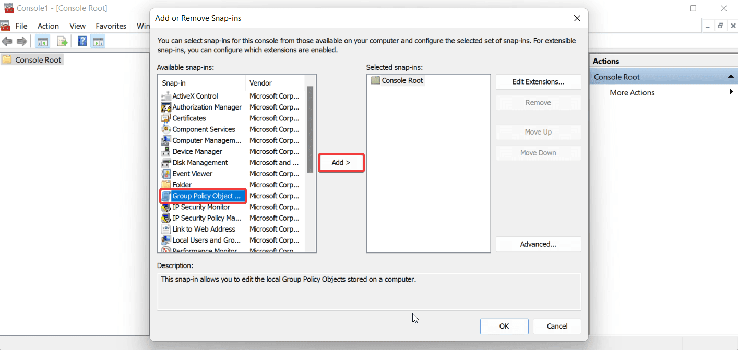Image resolution: width=738 pixels, height=350 pixels.
Task: Select the Certificates snap-in icon
Action: [x=166, y=118]
